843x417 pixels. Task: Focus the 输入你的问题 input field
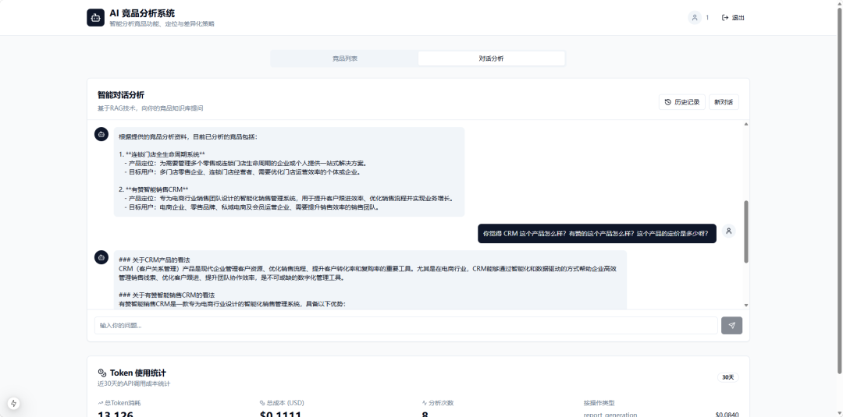pyautogui.click(x=406, y=325)
